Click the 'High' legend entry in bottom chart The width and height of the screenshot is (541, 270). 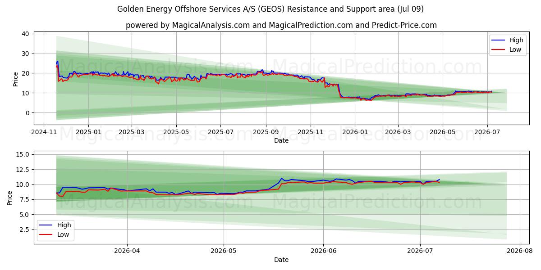tap(55, 225)
